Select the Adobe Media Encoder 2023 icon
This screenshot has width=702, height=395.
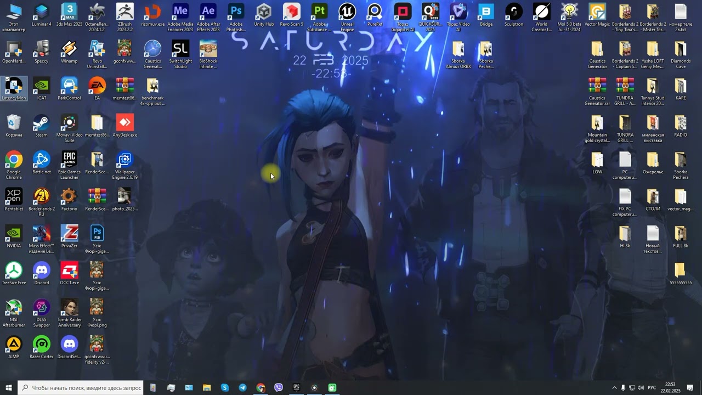point(180,18)
